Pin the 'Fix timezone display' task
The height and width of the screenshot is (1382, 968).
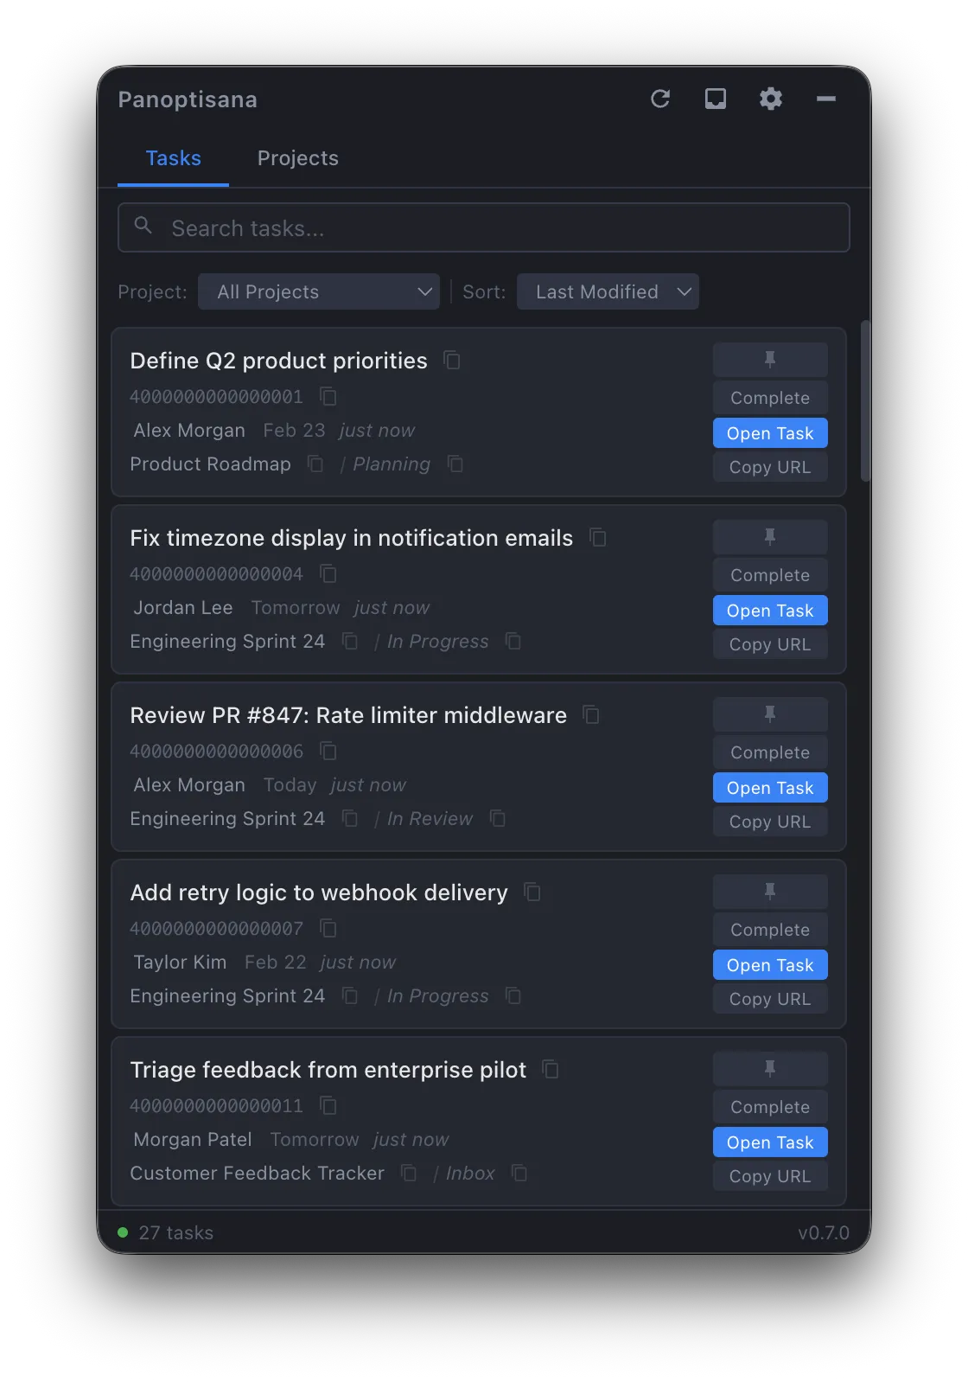click(769, 536)
